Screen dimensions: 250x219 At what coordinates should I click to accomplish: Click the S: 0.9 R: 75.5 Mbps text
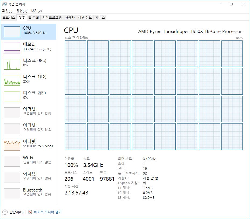38,146
